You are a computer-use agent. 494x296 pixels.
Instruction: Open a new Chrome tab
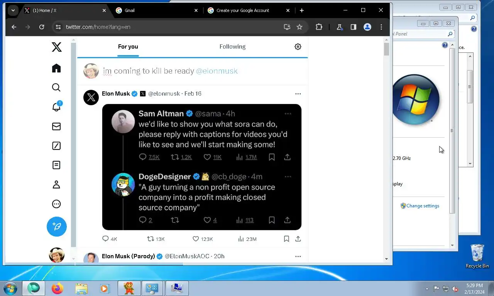pyautogui.click(x=302, y=10)
